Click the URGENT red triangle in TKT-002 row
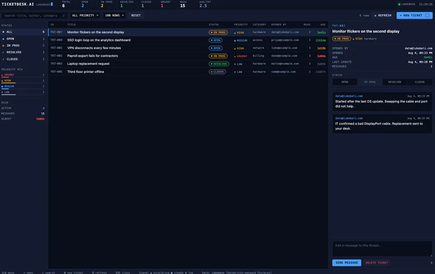The height and width of the screenshot is (274, 435). pos(235,56)
